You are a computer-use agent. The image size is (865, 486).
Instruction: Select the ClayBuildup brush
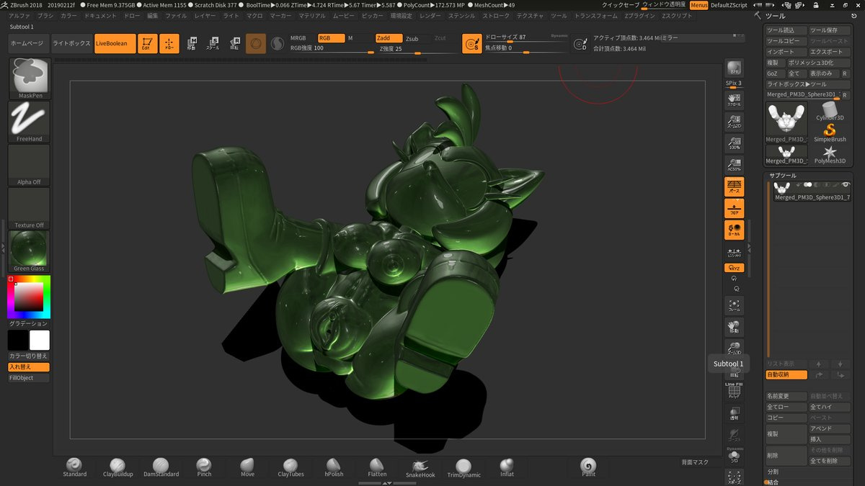(x=117, y=467)
